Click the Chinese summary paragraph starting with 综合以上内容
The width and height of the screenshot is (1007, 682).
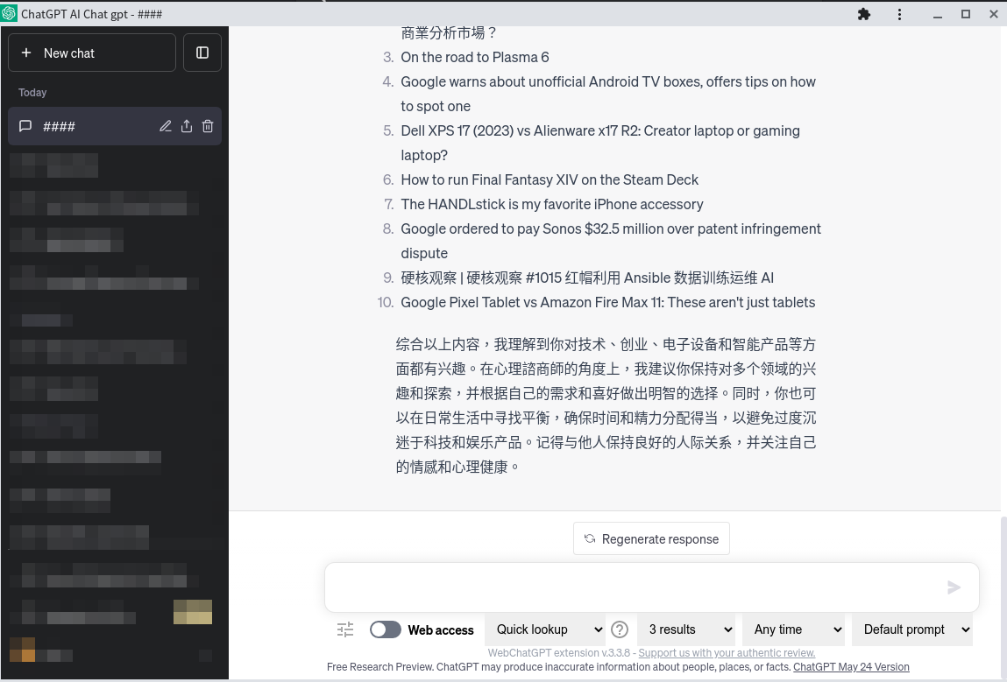point(606,405)
